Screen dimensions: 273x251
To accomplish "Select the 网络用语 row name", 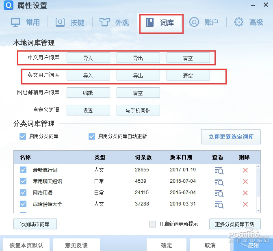I will [x=43, y=193].
